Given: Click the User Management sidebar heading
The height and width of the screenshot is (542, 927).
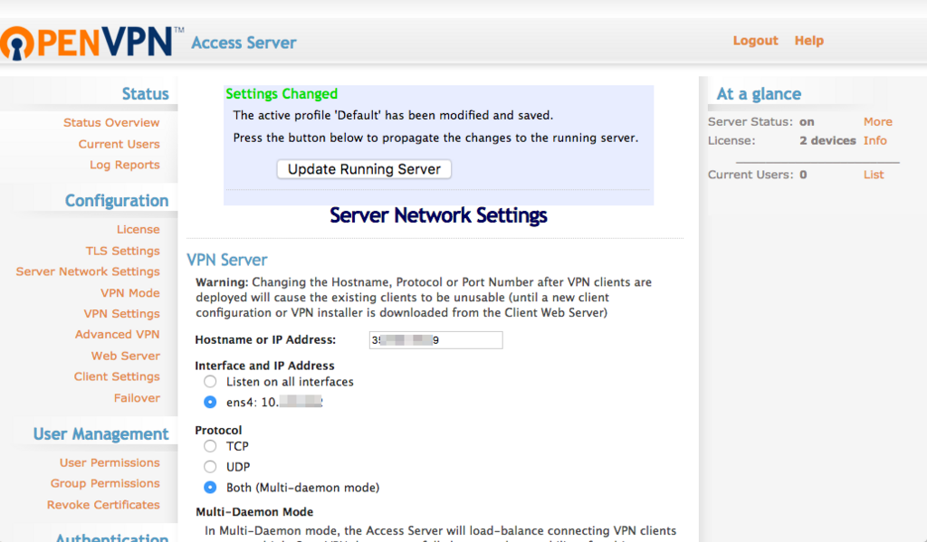Looking at the screenshot, I should 100,434.
